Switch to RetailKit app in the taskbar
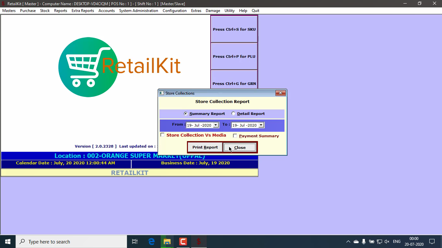Screen dimensions: 442x248 pyautogui.click(x=199, y=242)
